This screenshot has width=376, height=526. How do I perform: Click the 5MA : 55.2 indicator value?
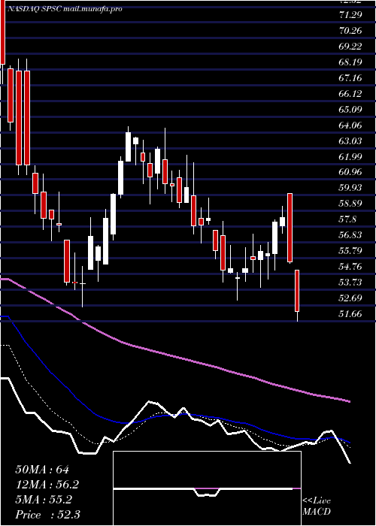pyautogui.click(x=44, y=500)
